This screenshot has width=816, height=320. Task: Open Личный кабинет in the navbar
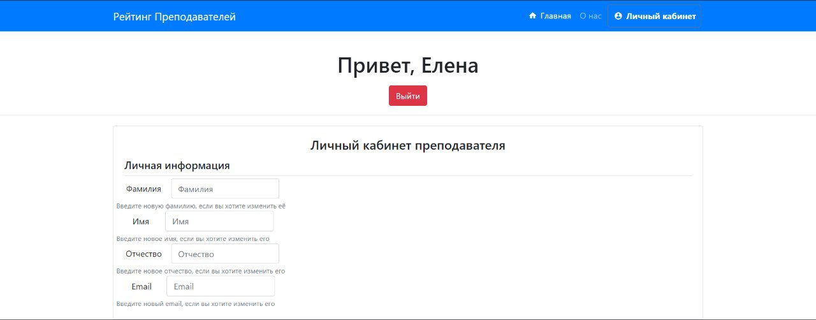tap(655, 16)
